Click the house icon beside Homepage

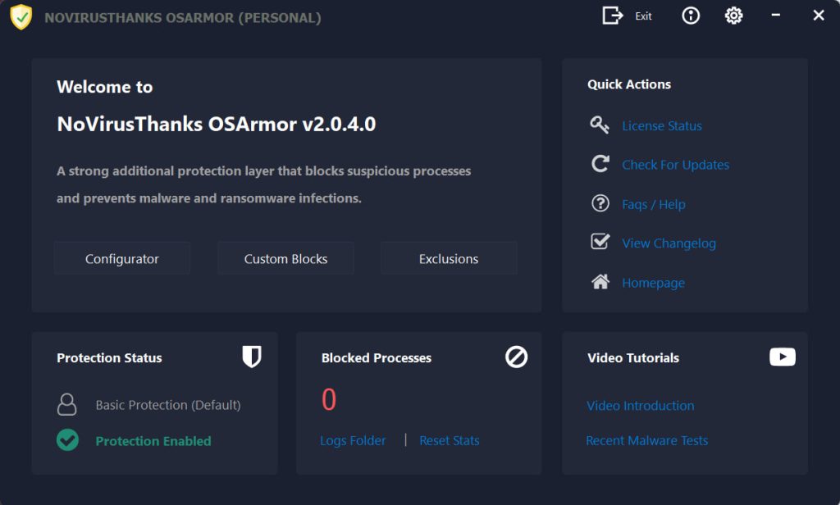click(600, 281)
